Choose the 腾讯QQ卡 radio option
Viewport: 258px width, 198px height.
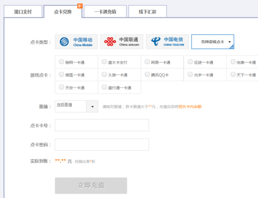click(147, 75)
